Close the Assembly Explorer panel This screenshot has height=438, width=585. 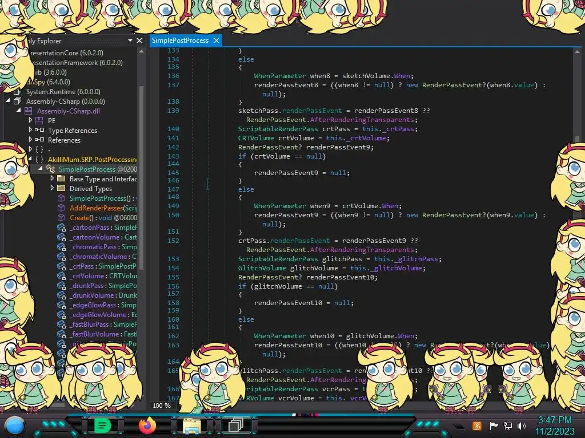pyautogui.click(x=139, y=40)
